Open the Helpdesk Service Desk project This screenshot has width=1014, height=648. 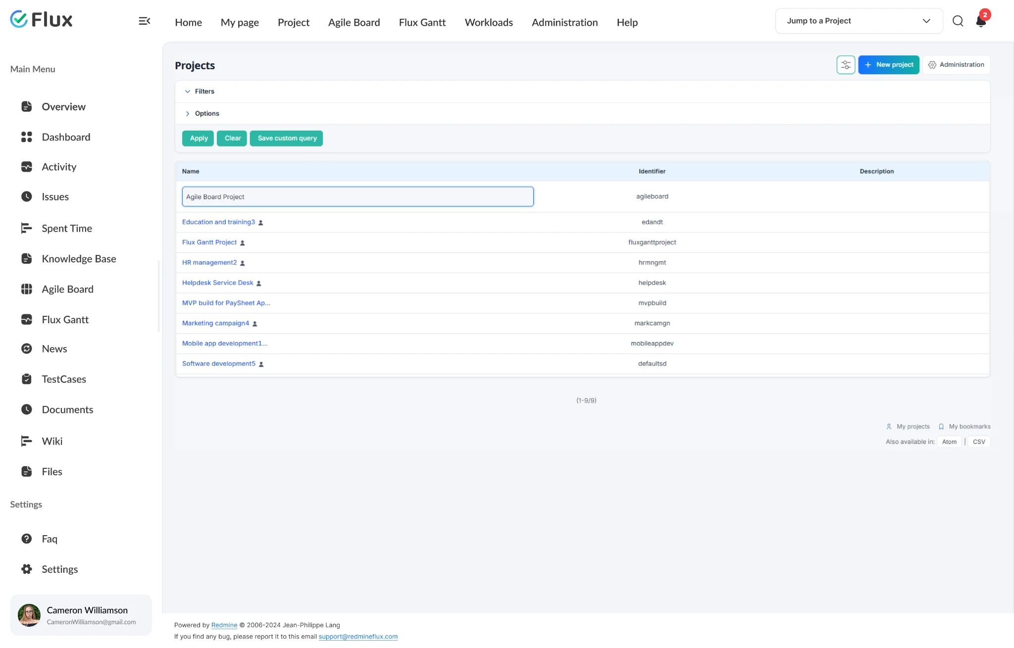pyautogui.click(x=217, y=283)
